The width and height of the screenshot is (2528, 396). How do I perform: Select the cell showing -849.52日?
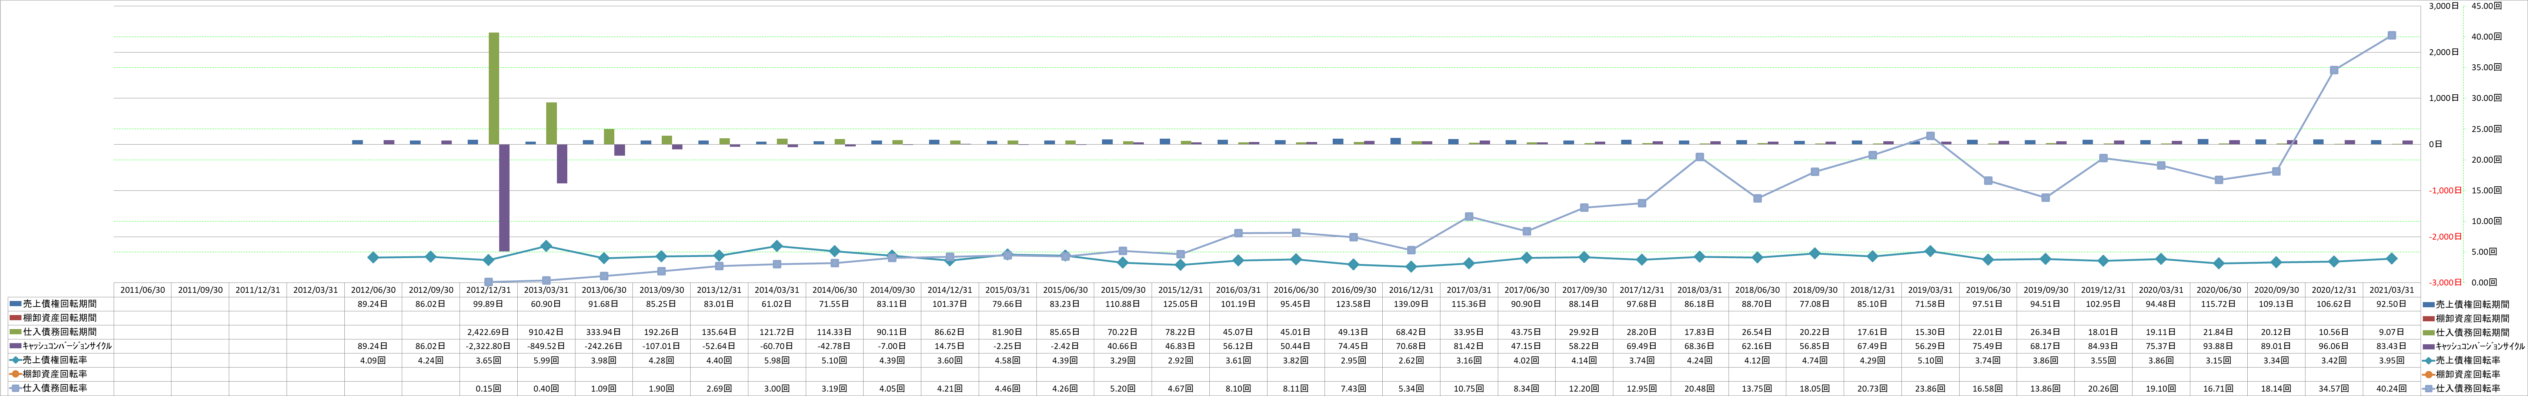547,346
